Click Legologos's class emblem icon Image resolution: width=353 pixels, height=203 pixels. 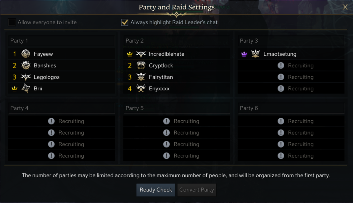coord(26,77)
